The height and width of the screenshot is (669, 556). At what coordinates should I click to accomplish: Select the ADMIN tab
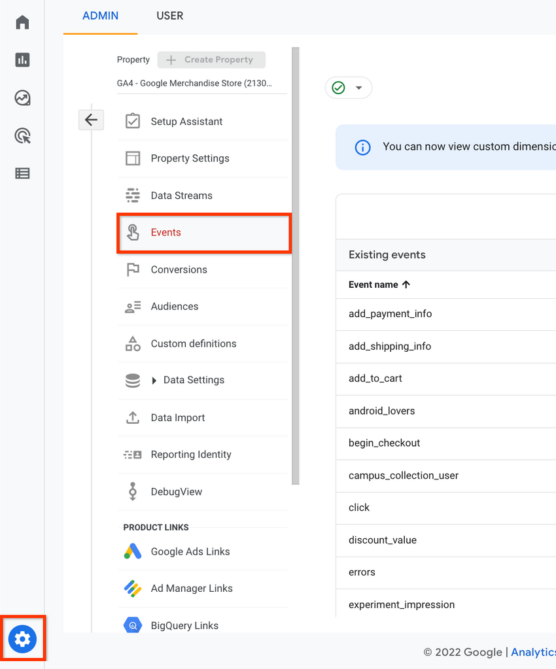(x=100, y=16)
